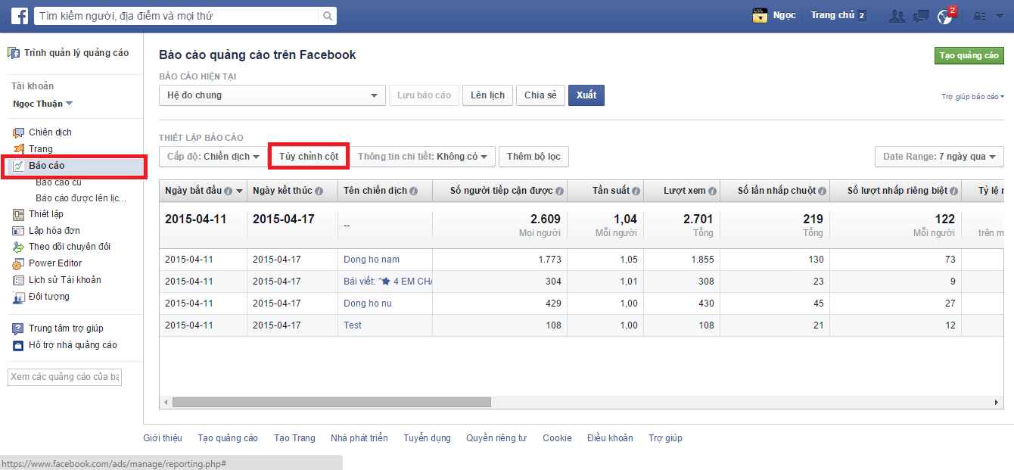
Task: Open the Cấp độ: Chiến dịch dropdown
Action: pyautogui.click(x=213, y=157)
